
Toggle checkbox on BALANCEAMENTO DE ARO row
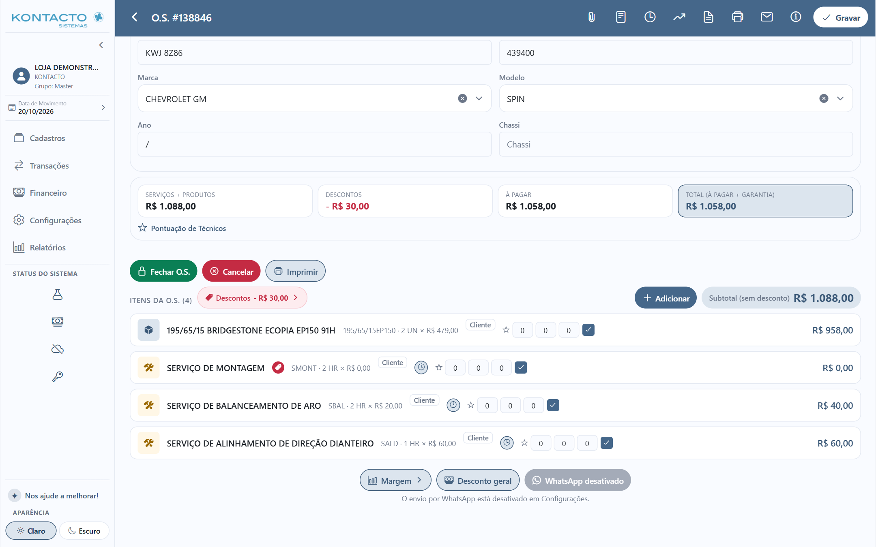pyautogui.click(x=553, y=405)
